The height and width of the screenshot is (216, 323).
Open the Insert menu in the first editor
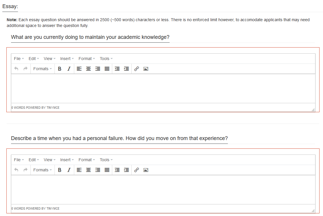[67, 59]
